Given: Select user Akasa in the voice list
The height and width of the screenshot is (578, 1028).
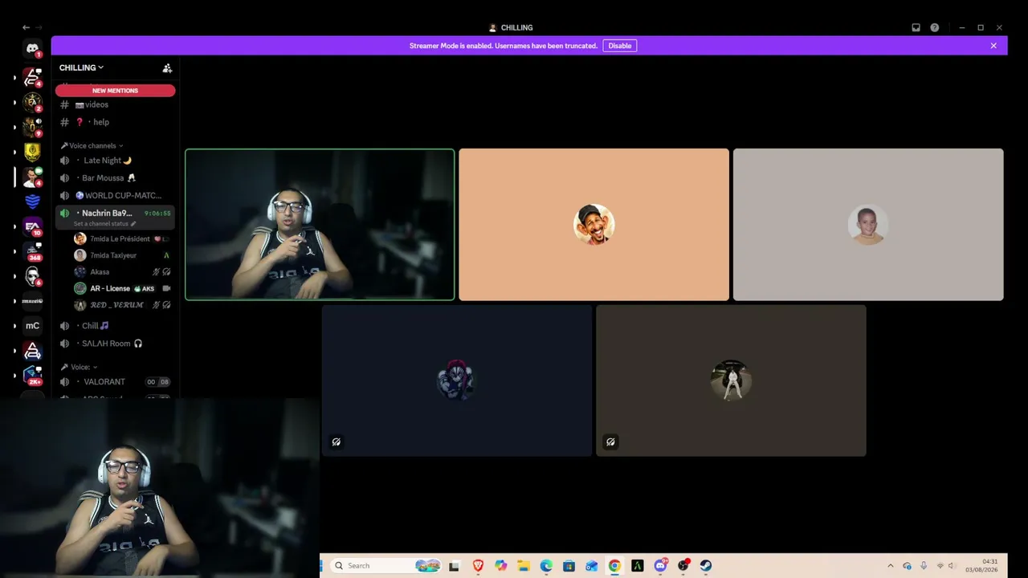Looking at the screenshot, I should 123,272.
